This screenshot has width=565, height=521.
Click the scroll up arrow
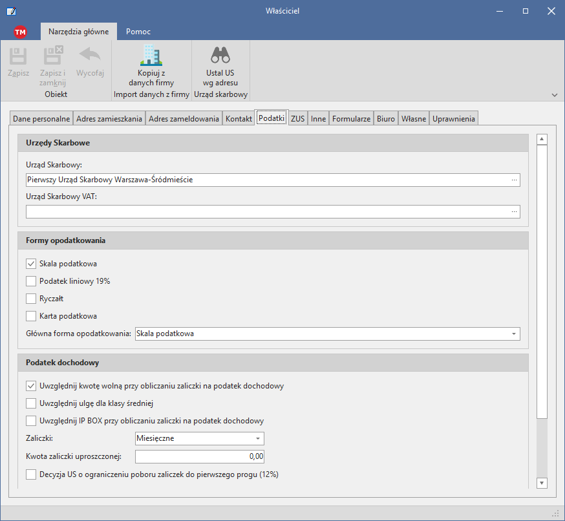(542, 139)
